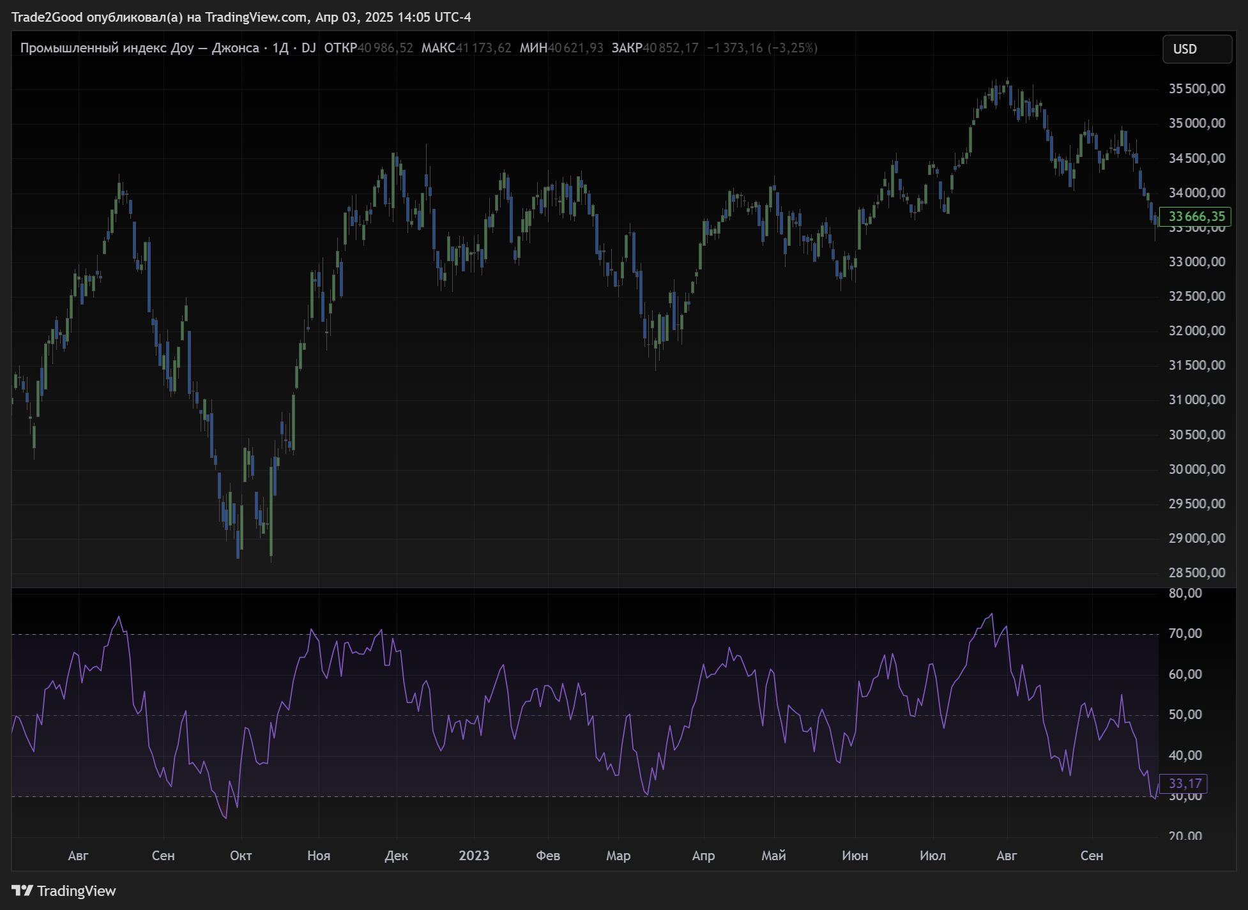Image resolution: width=1248 pixels, height=910 pixels.
Task: Open the USD currency selector
Action: [1196, 49]
